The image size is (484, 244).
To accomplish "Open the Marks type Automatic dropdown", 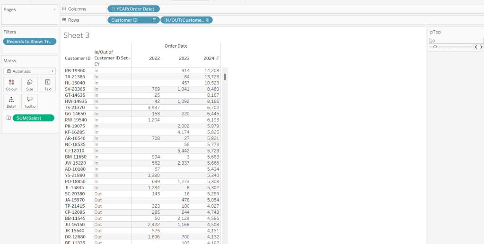I will point(29,71).
